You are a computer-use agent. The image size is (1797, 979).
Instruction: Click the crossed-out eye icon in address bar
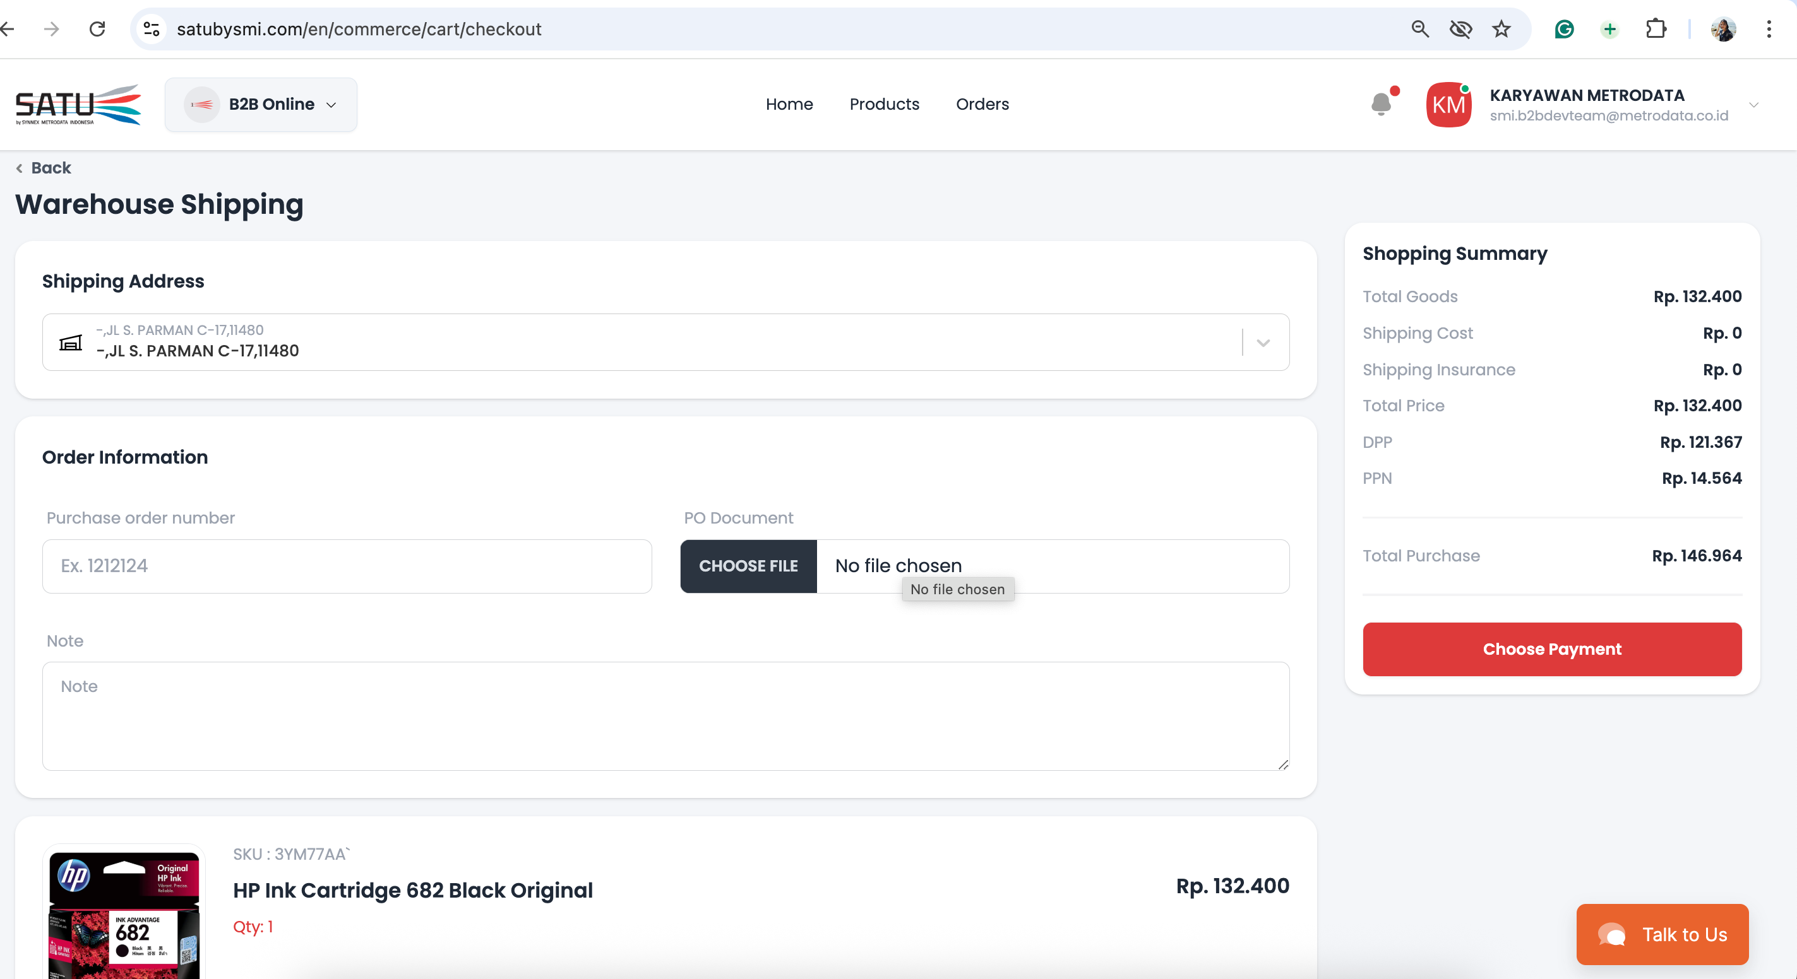tap(1460, 29)
